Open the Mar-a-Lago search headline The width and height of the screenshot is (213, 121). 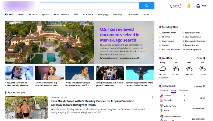pos(120,35)
